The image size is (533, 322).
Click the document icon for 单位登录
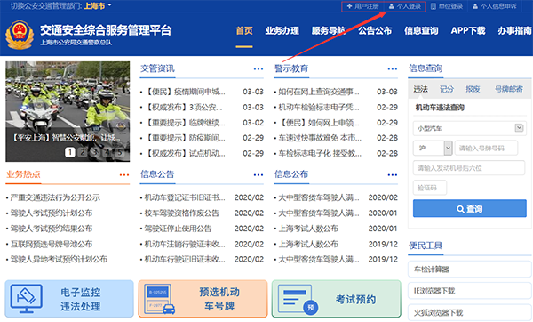click(x=434, y=6)
